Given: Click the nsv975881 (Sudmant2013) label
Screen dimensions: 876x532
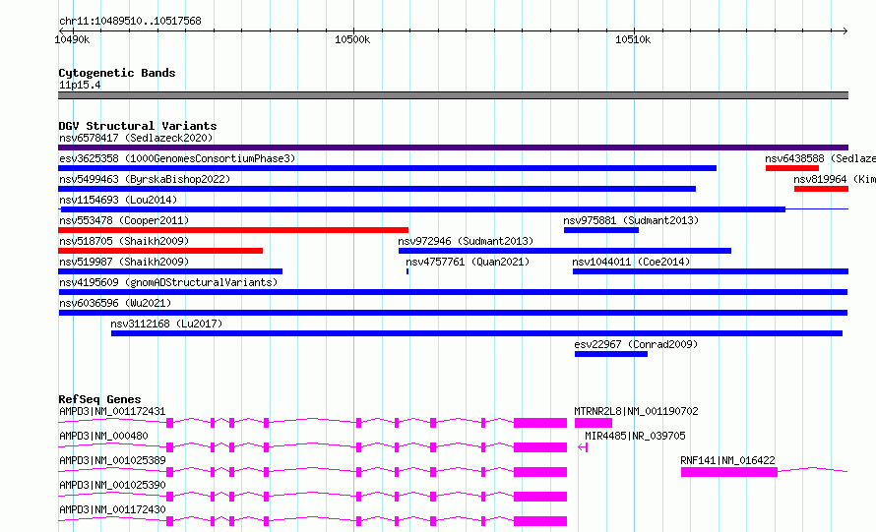Looking at the screenshot, I should (631, 220).
